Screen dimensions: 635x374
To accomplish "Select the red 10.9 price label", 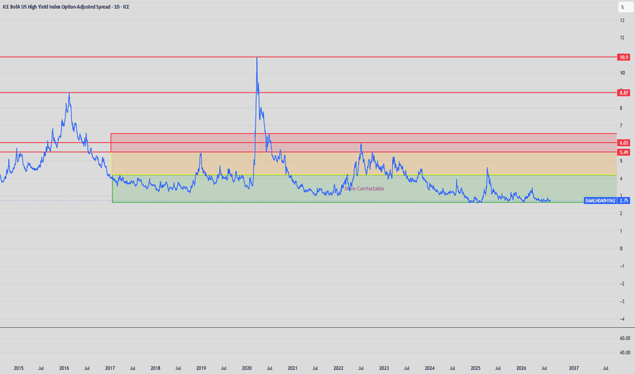I will click(x=623, y=57).
